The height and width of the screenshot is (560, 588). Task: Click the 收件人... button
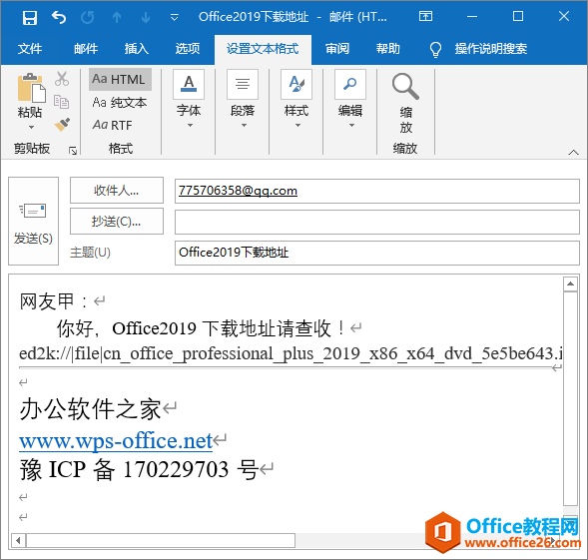[x=117, y=191]
